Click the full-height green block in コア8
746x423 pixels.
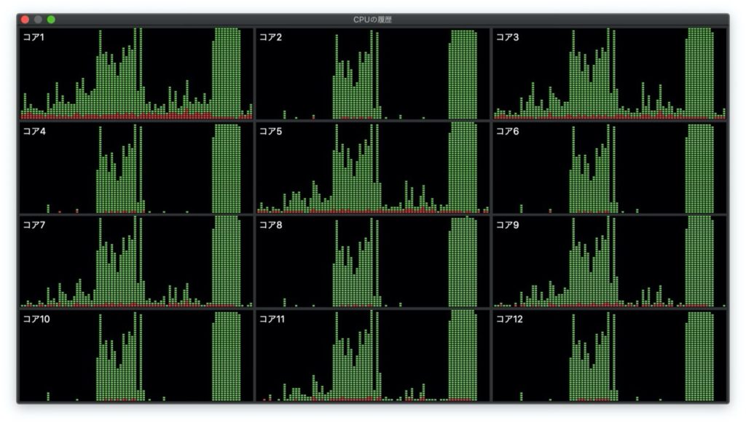point(463,262)
